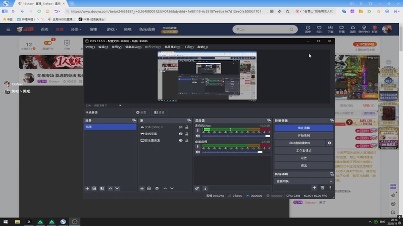Undock the 控制按钮 controls panel
The width and height of the screenshot is (403, 226).
pos(332,121)
